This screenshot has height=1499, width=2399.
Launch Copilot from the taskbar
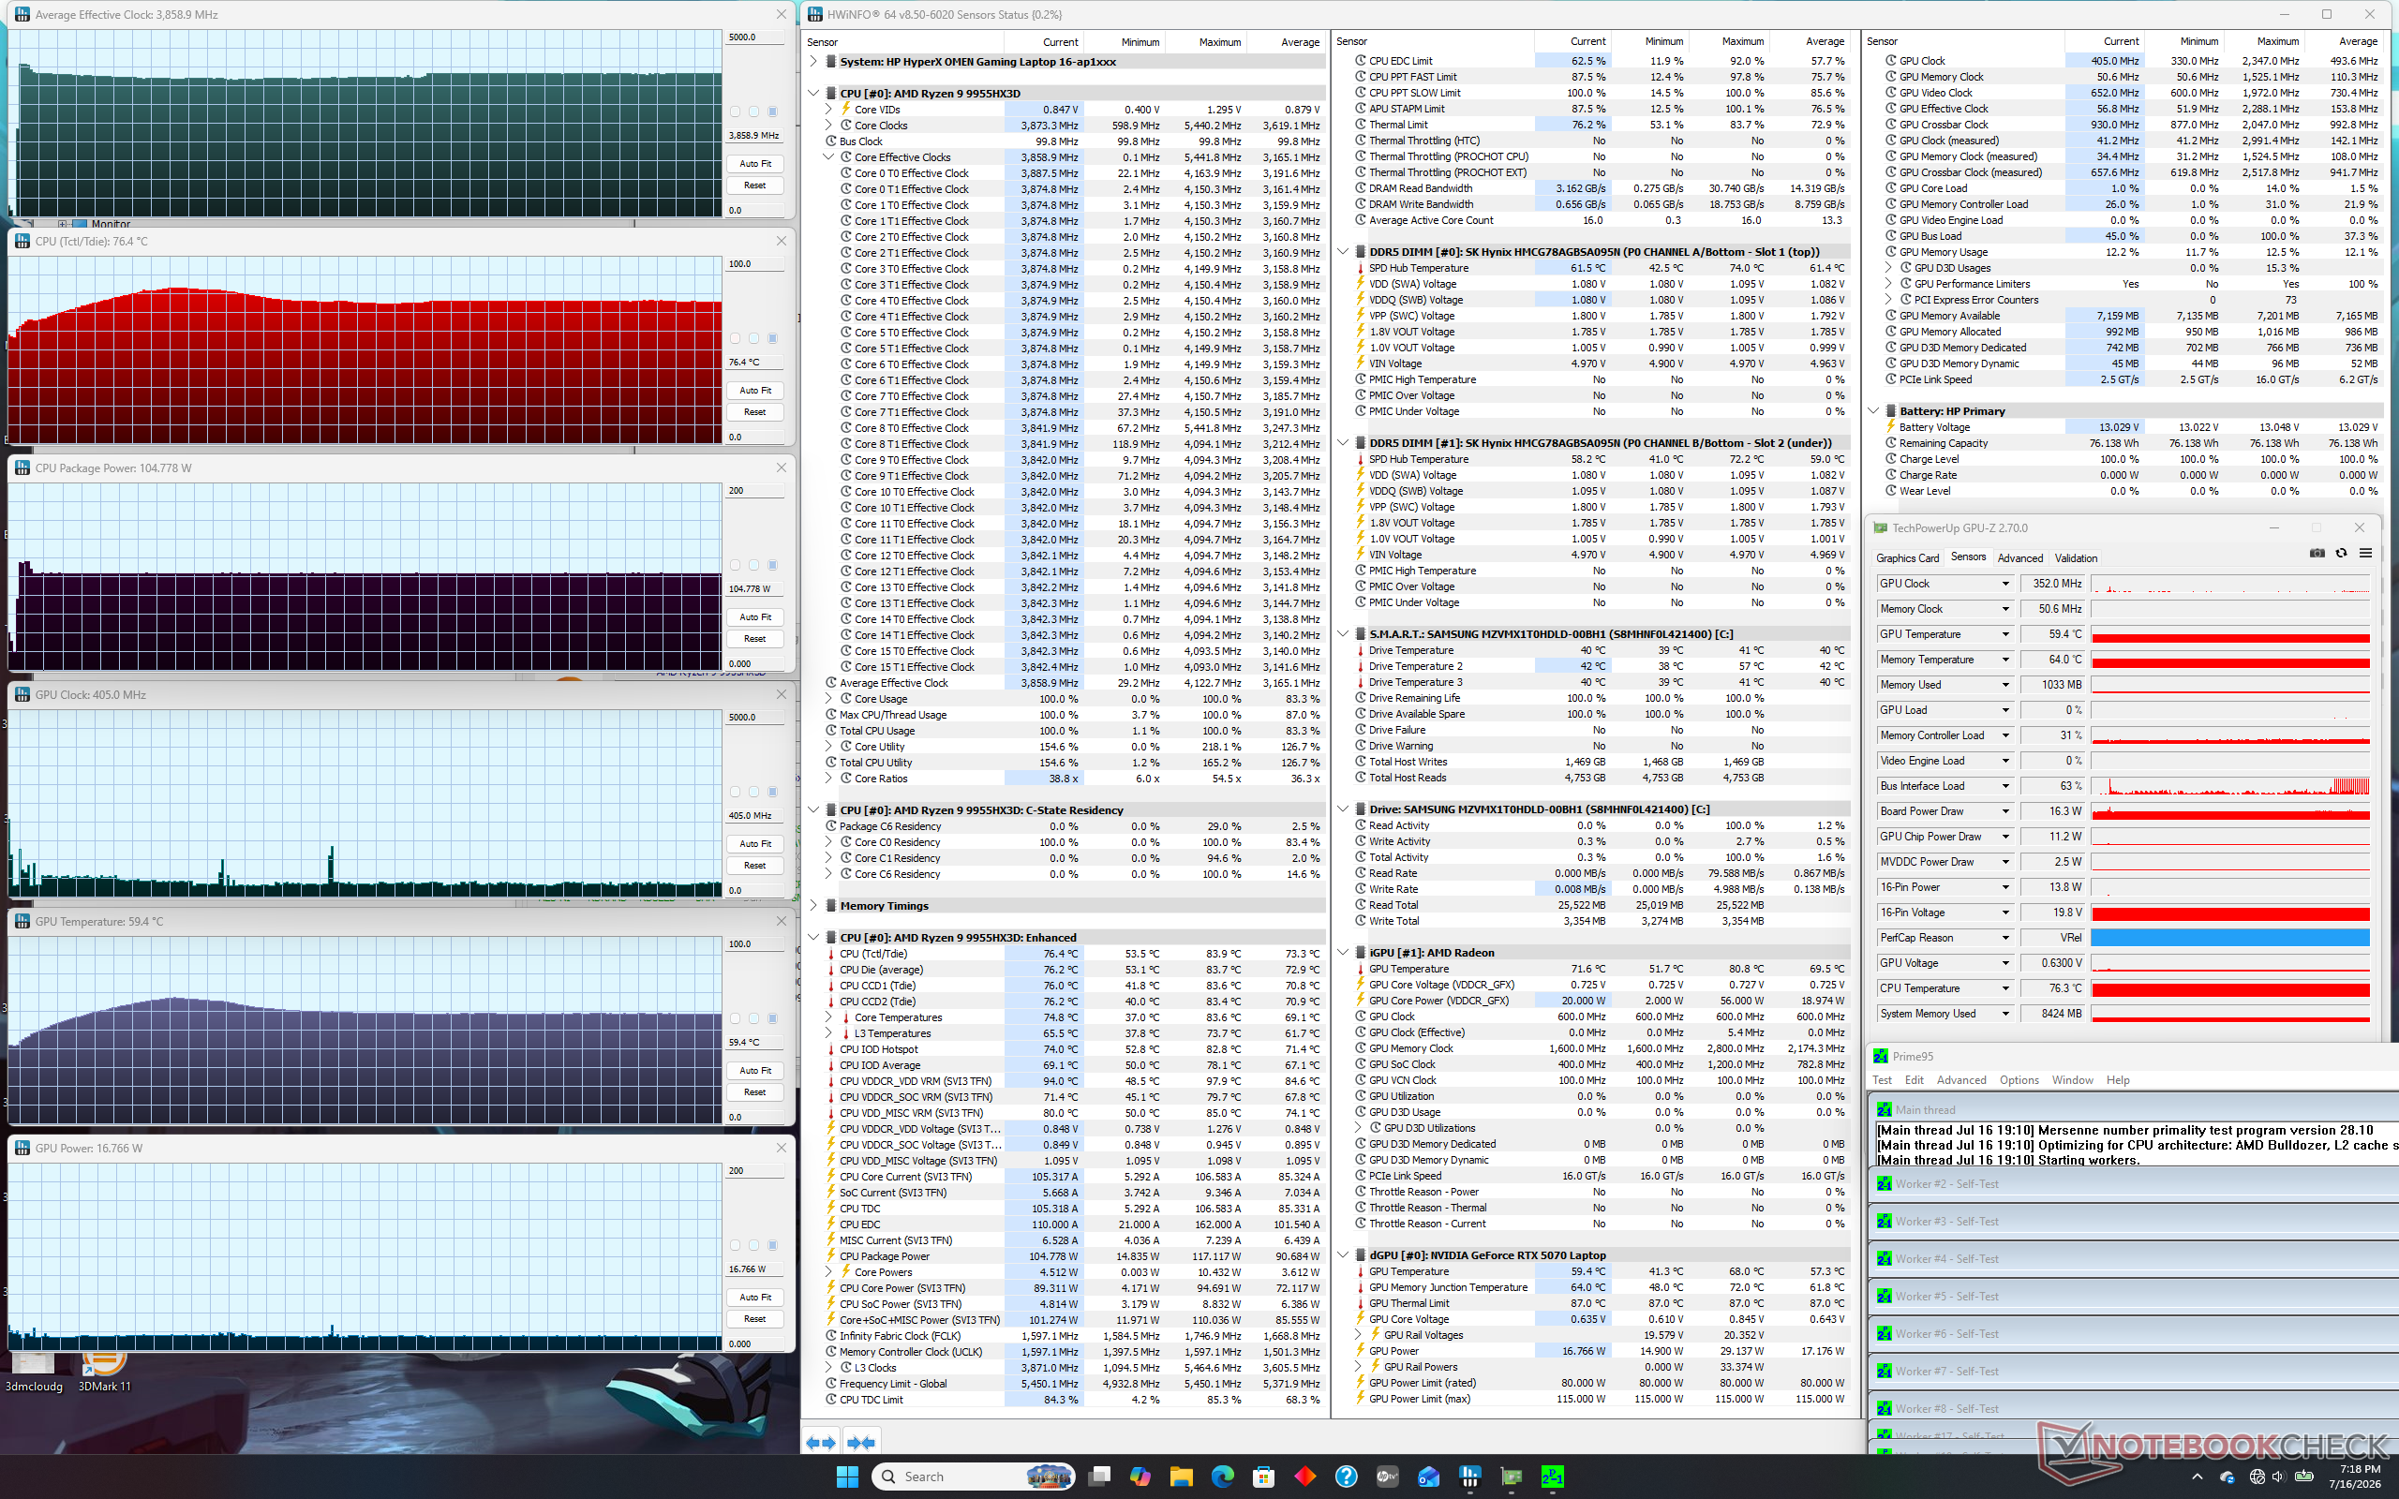click(1140, 1477)
